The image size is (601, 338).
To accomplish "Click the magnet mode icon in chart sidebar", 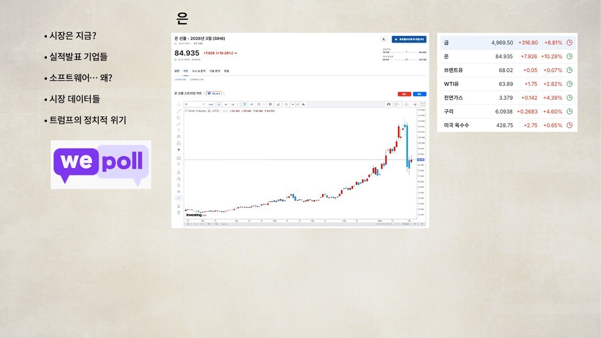I will pyautogui.click(x=178, y=172).
